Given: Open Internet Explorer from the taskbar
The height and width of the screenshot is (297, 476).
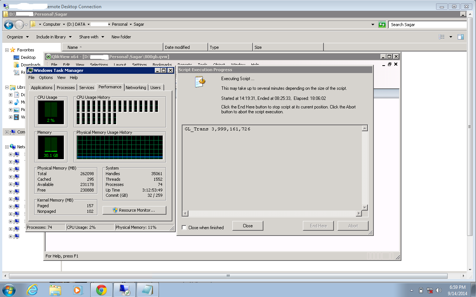Looking at the screenshot, I should pos(33,290).
